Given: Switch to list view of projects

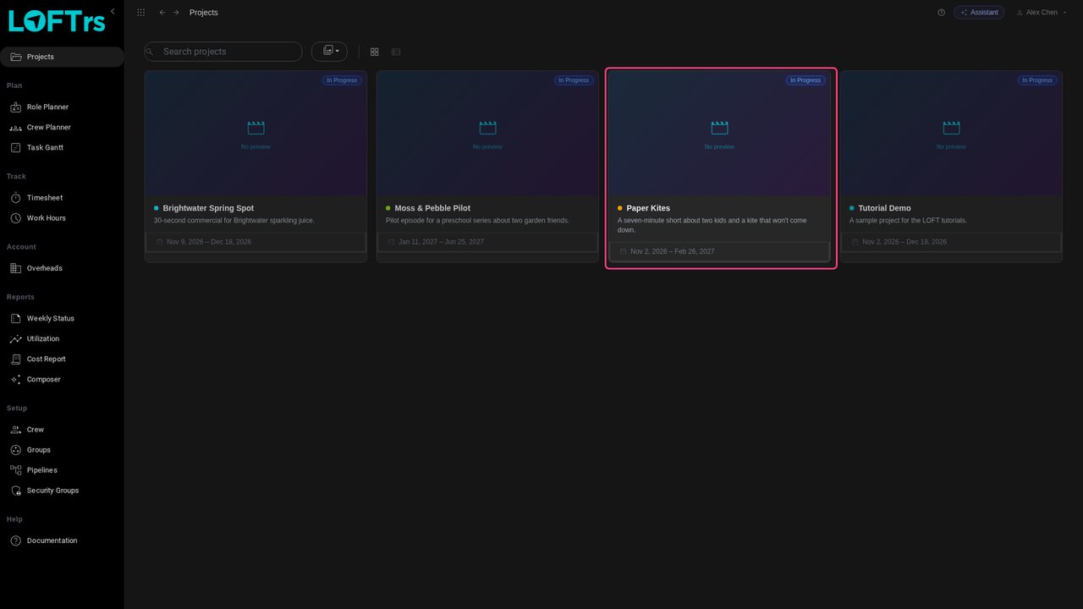Looking at the screenshot, I should click(396, 52).
